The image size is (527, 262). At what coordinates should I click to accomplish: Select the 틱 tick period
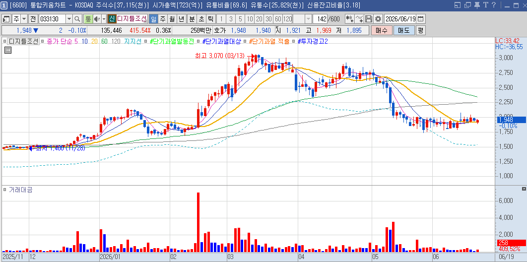coord(211,19)
